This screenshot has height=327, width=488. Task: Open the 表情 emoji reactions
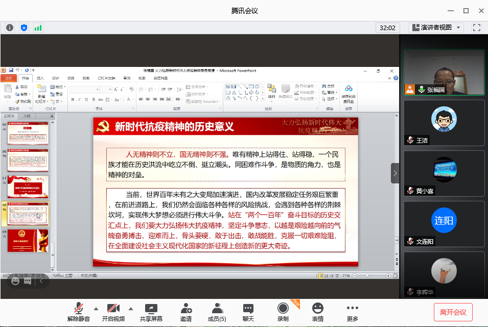[318, 312]
